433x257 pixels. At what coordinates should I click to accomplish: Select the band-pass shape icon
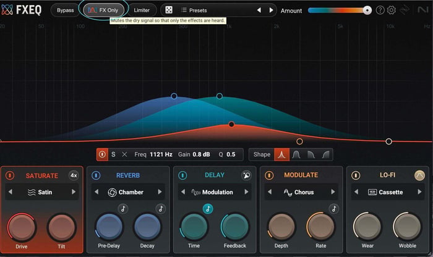pyautogui.click(x=296, y=154)
